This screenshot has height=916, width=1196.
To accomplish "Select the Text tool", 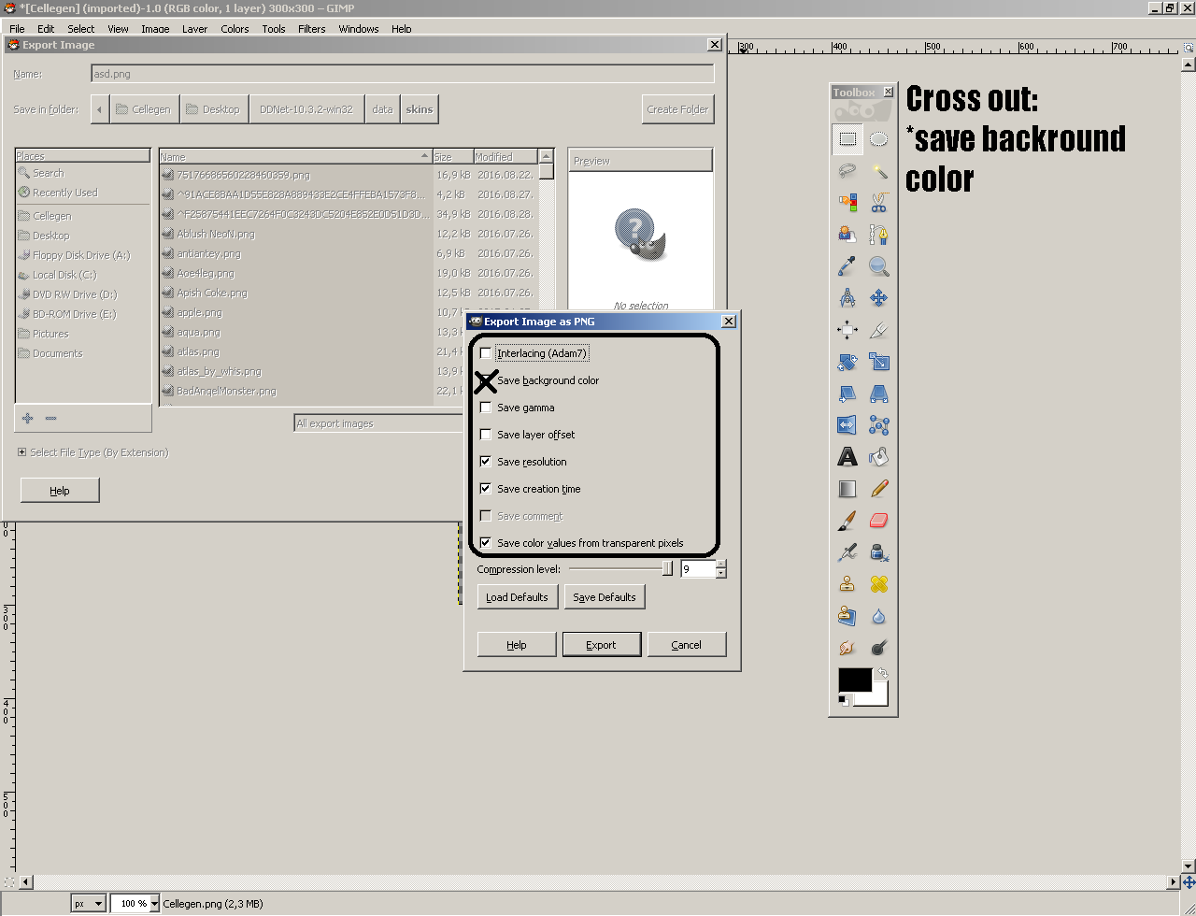I will (x=847, y=457).
